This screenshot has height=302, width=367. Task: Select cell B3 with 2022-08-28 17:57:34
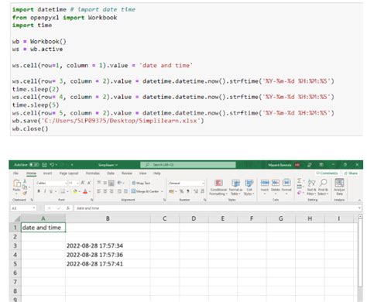coord(108,245)
